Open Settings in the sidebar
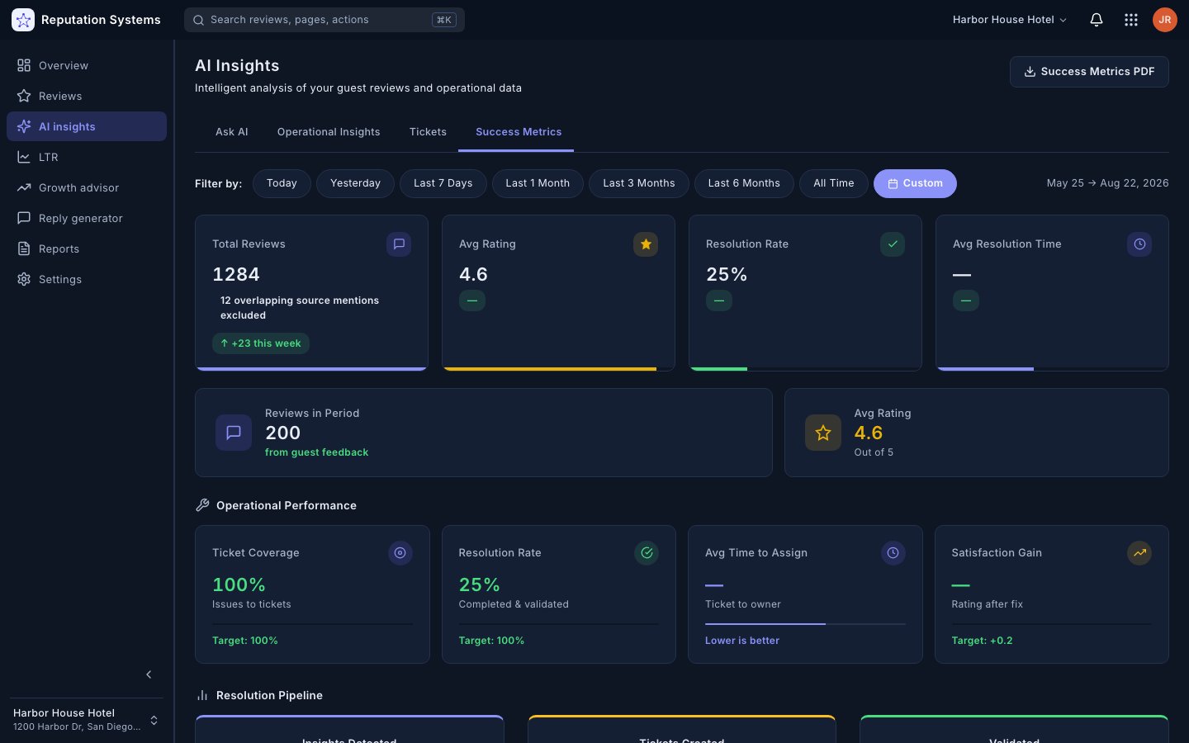Image resolution: width=1189 pixels, height=743 pixels. pyautogui.click(x=87, y=279)
